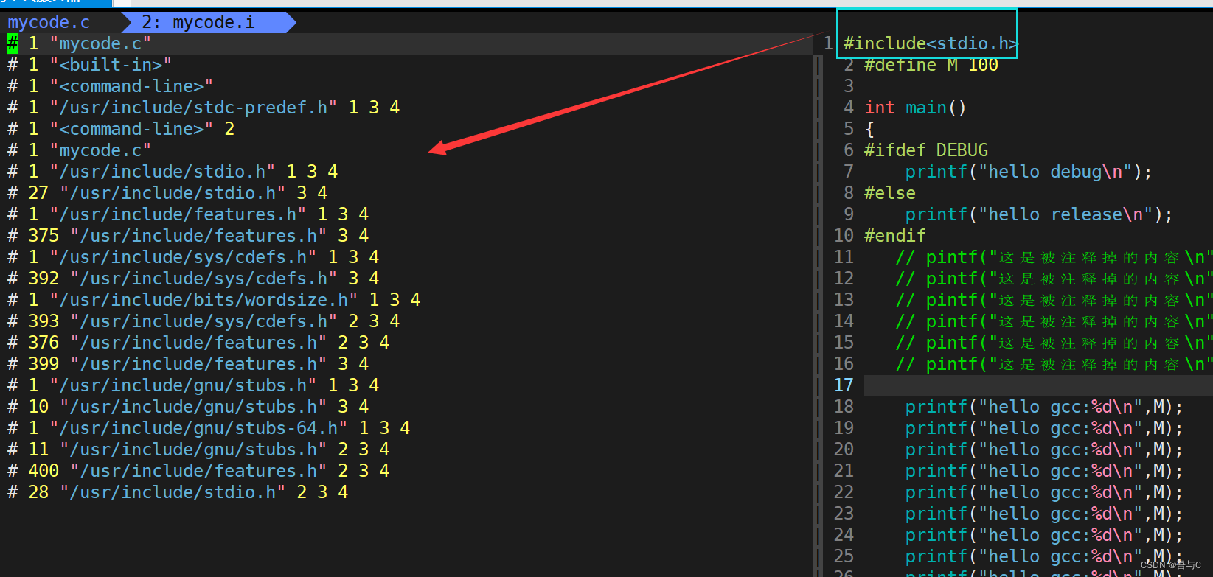1213x577 pixels.
Task: Click the line '# 399 "/usr/include/features.h" 3 4'
Action: pos(188,364)
